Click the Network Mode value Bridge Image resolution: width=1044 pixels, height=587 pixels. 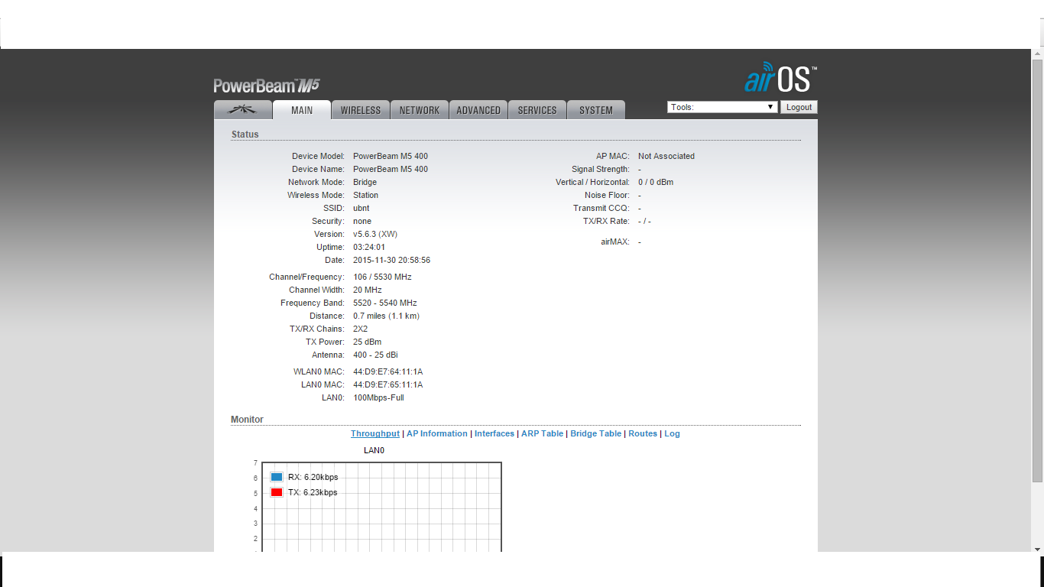point(365,182)
